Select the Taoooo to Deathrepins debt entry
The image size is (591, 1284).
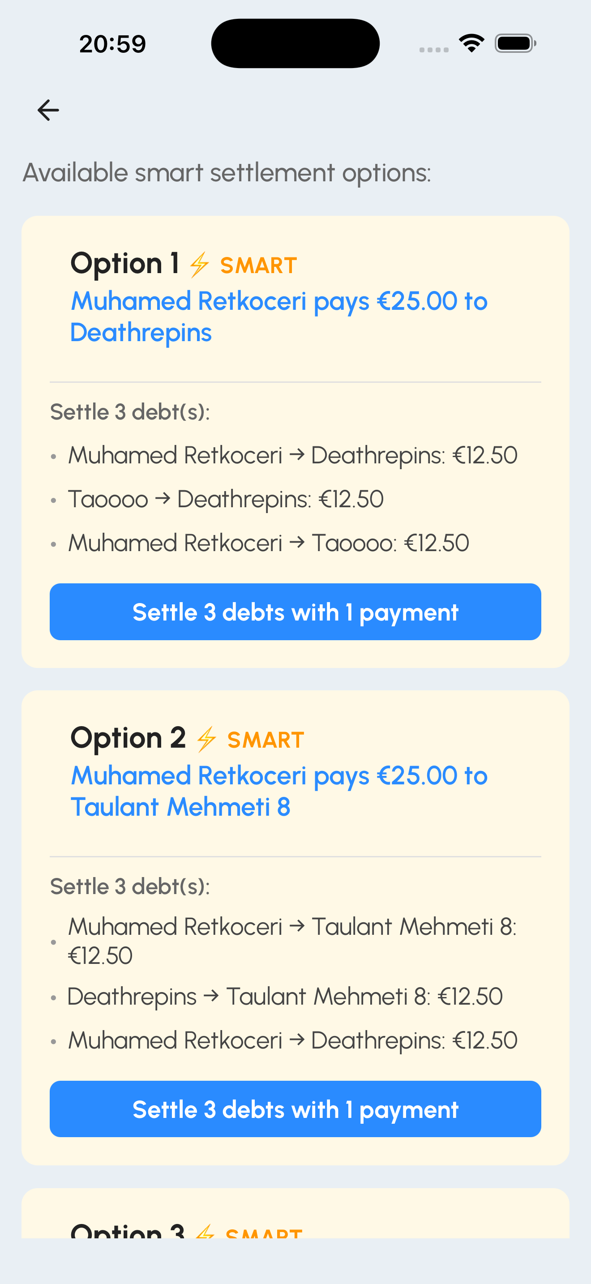pyautogui.click(x=225, y=498)
